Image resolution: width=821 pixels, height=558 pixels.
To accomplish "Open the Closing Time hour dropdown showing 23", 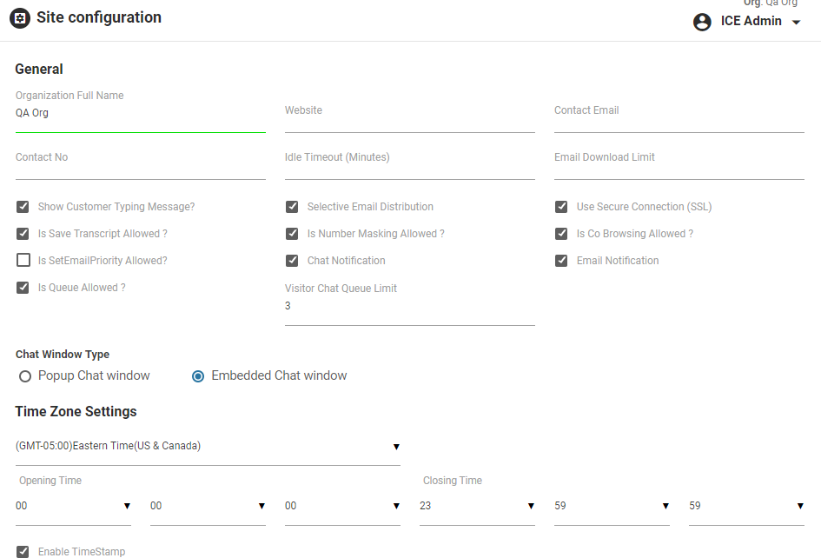I will (x=476, y=506).
